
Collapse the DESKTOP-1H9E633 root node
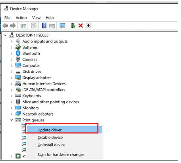pyautogui.click(x=5, y=35)
